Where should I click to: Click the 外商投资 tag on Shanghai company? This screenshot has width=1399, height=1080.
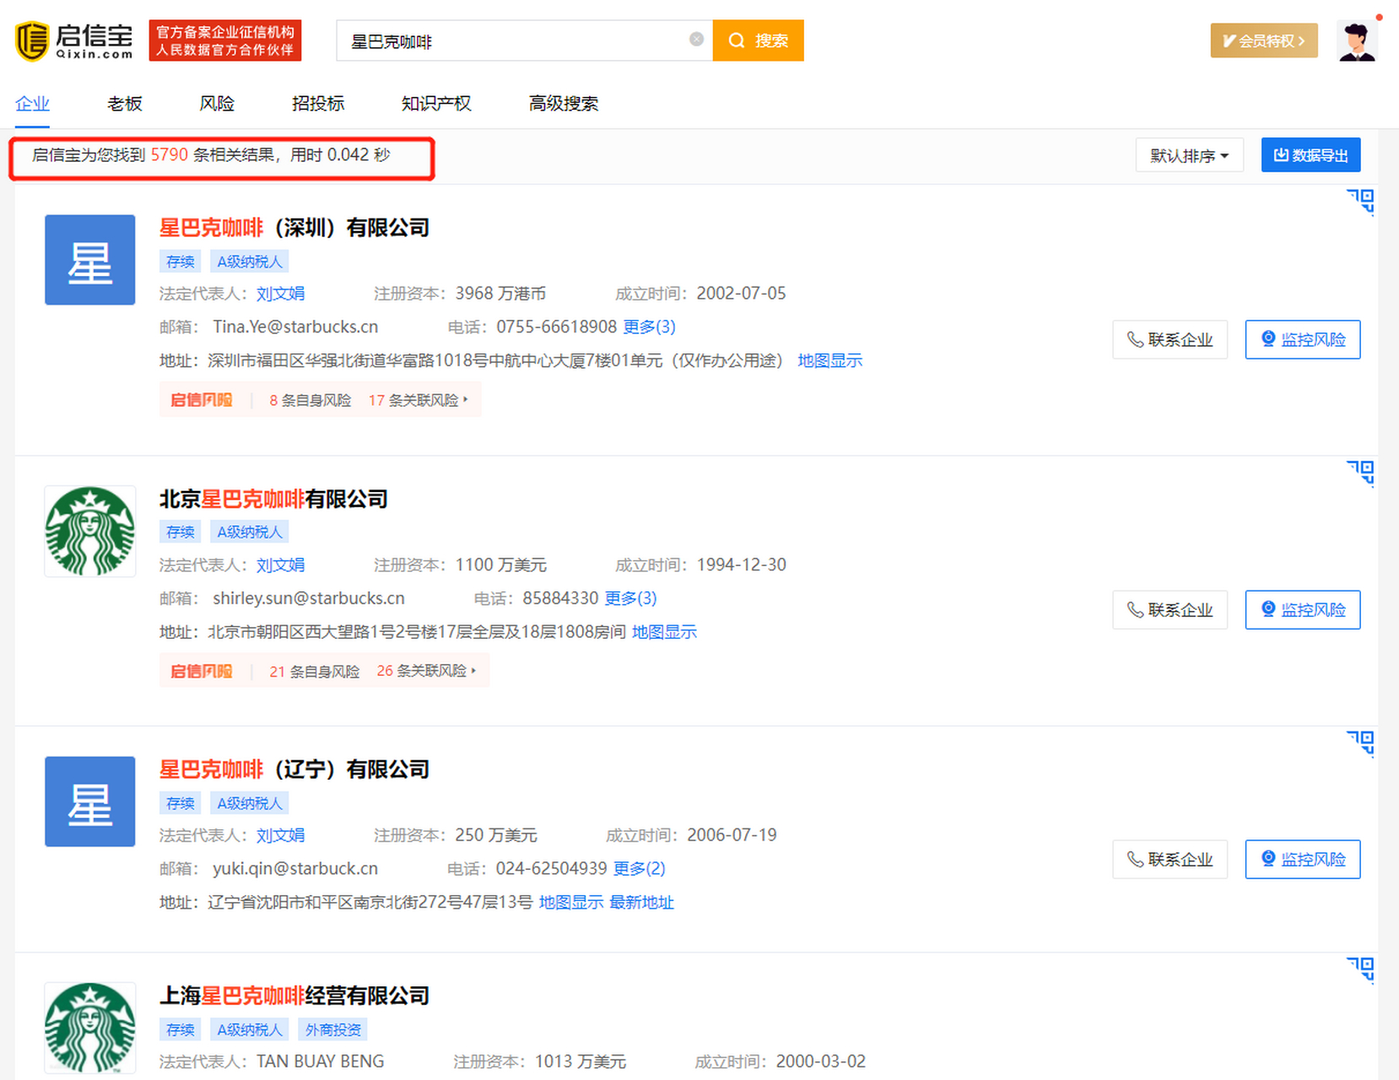coord(332,1029)
